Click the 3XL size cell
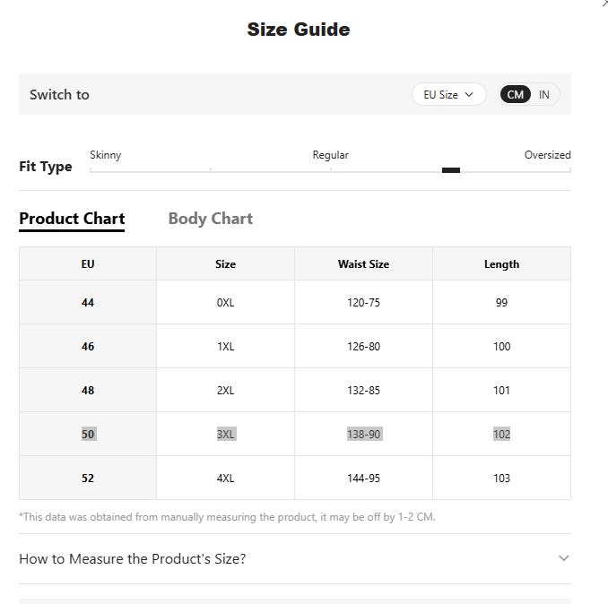Screen dimensions: 608x604 226,434
